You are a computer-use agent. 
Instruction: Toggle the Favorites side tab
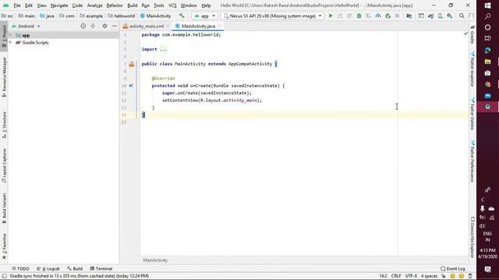click(4, 247)
